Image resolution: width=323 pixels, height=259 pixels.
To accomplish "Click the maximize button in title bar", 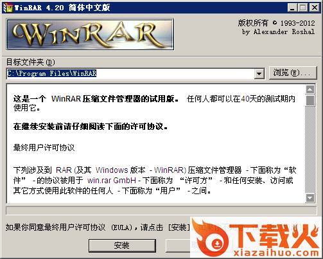I will point(303,8).
